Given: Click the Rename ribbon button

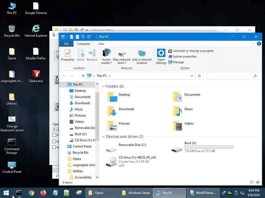Looking at the screenshot, I should tap(92, 55).
